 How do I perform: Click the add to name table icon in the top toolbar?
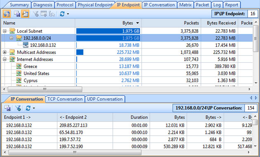(x=44, y=14)
